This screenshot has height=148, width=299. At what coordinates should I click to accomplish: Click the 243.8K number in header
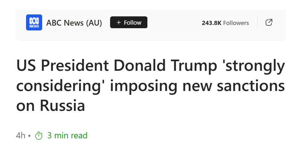[212, 23]
